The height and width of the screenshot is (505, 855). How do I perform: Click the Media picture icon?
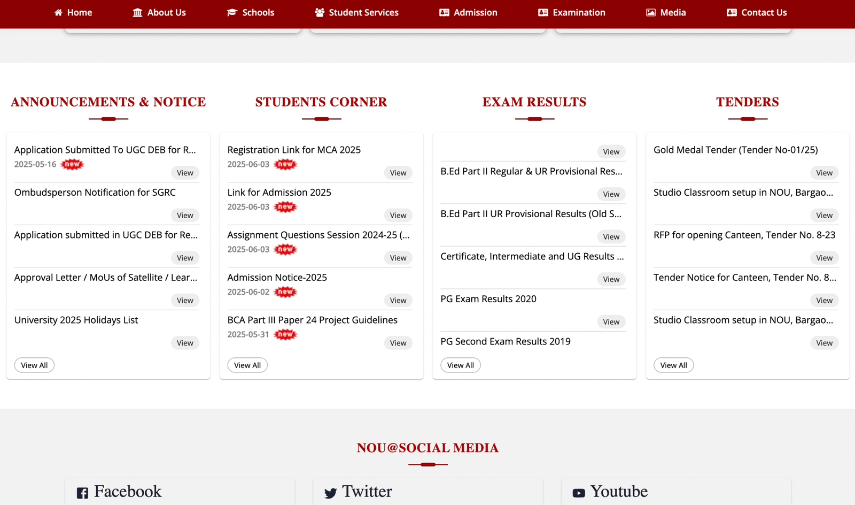650,12
